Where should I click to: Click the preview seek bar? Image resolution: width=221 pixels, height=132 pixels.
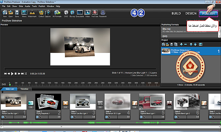pos(79,69)
